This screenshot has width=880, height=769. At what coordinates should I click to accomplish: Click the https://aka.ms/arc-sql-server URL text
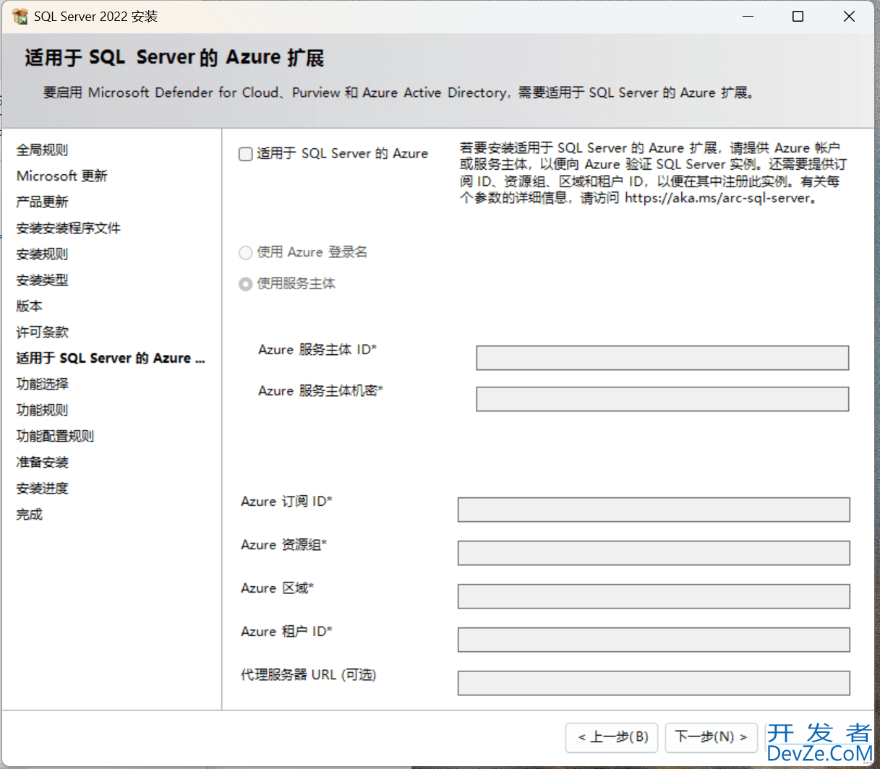[x=717, y=198]
